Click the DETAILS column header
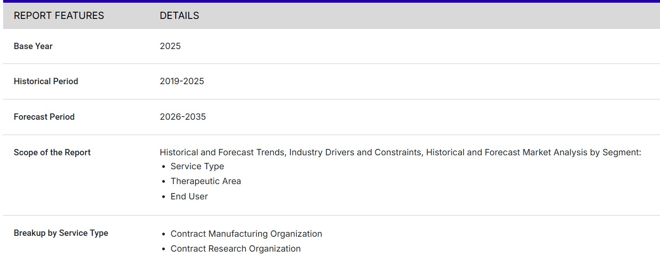Image resolution: width=660 pixels, height=266 pixels. (x=179, y=16)
